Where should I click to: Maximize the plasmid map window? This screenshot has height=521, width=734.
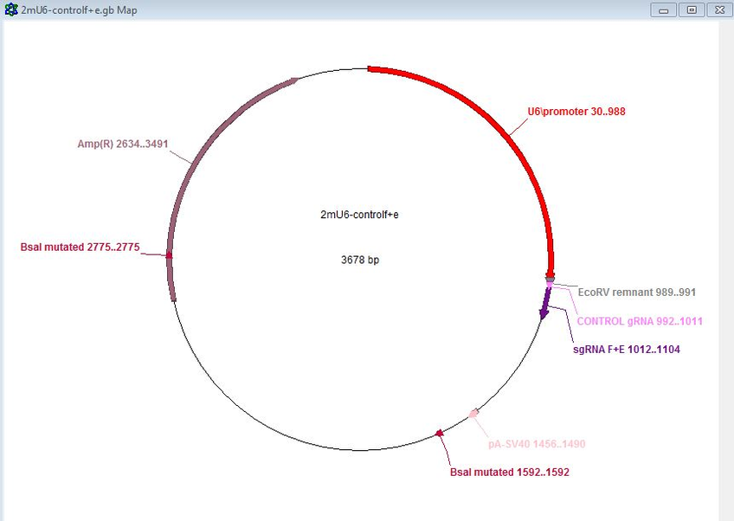pos(692,10)
